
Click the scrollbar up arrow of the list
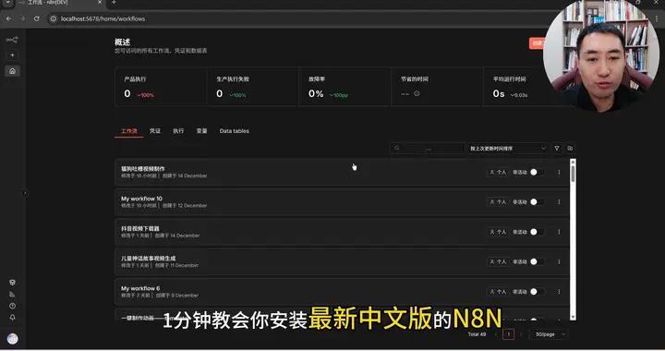(573, 162)
